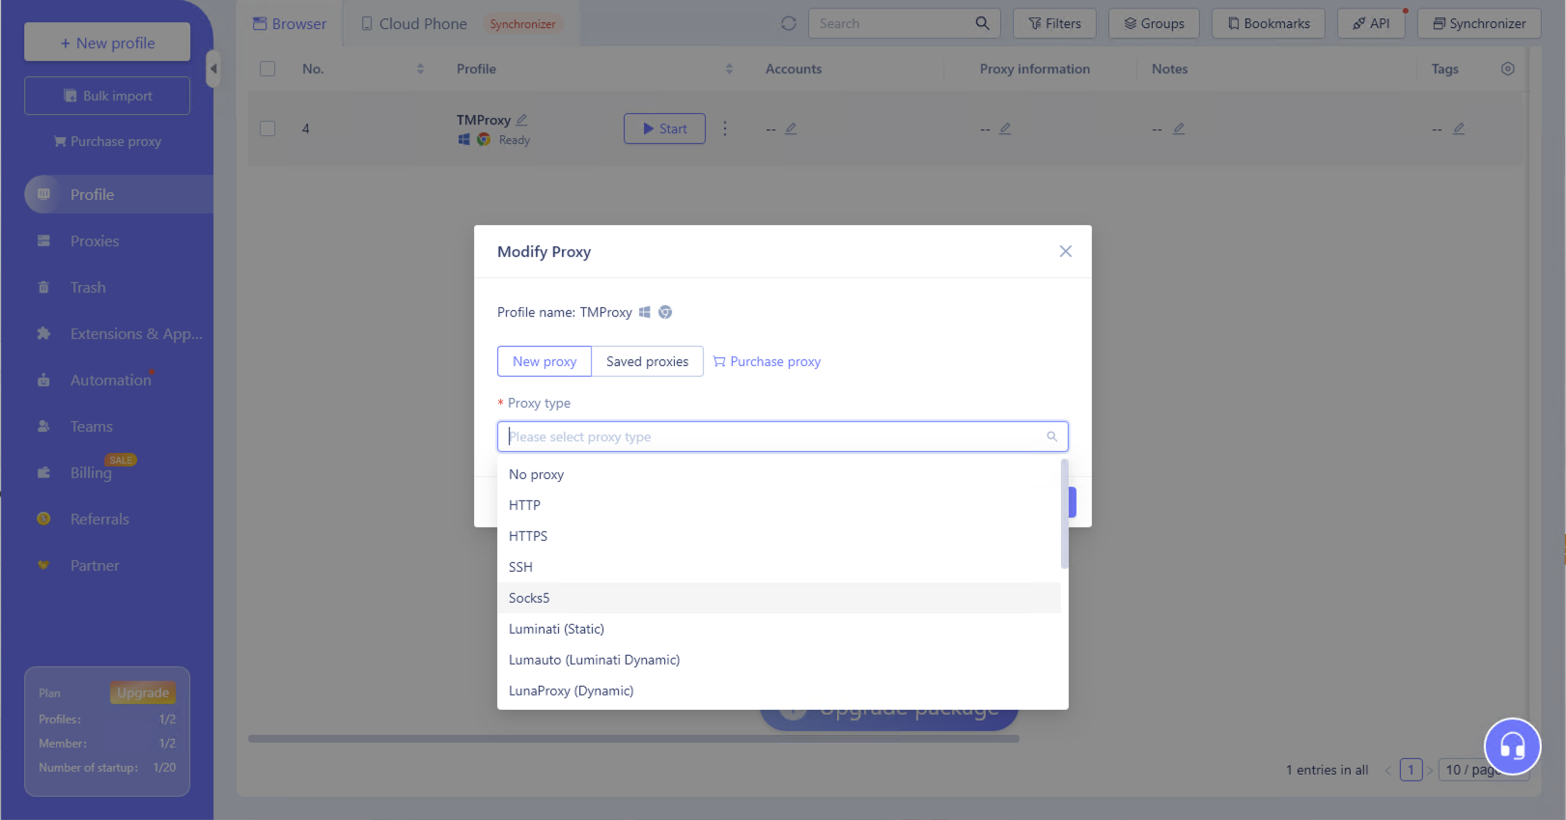Click into the proxy type search field
The height and width of the screenshot is (820, 1566).
[x=772, y=437]
